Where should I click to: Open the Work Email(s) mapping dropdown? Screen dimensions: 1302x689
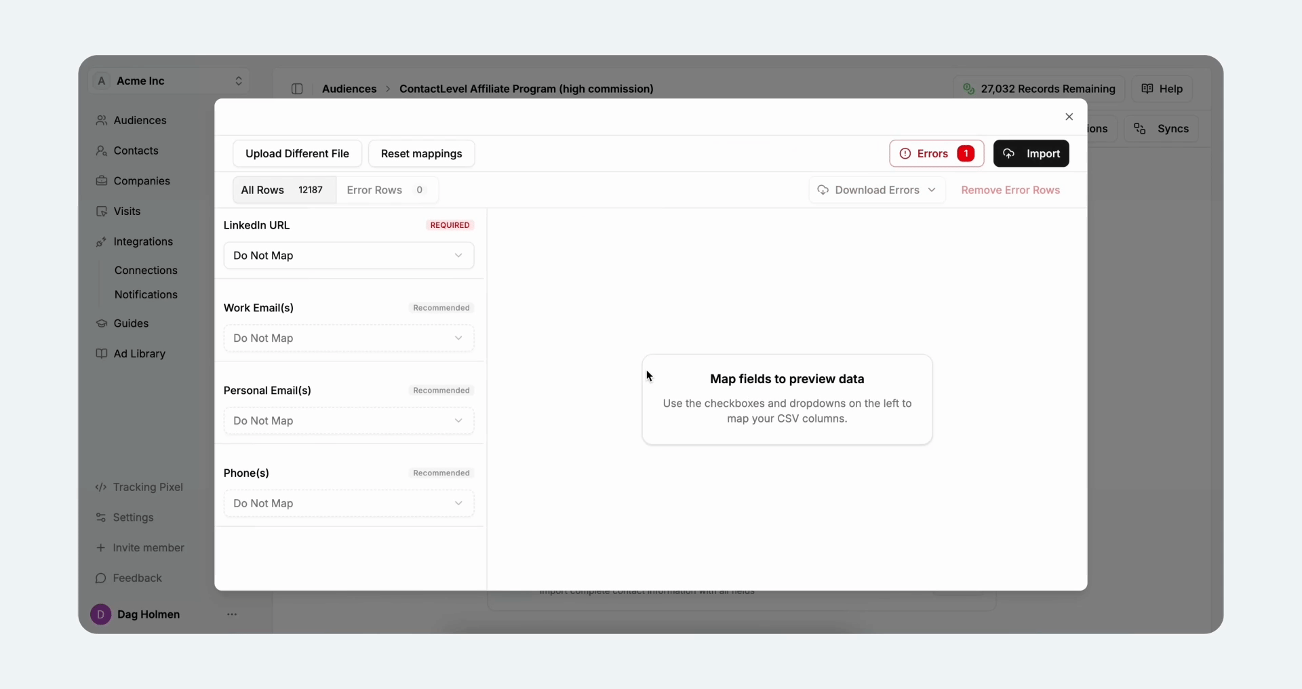[x=349, y=338]
